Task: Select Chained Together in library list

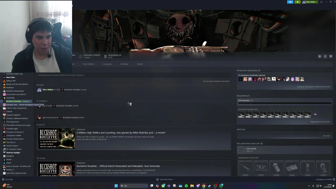Action: pos(13,115)
